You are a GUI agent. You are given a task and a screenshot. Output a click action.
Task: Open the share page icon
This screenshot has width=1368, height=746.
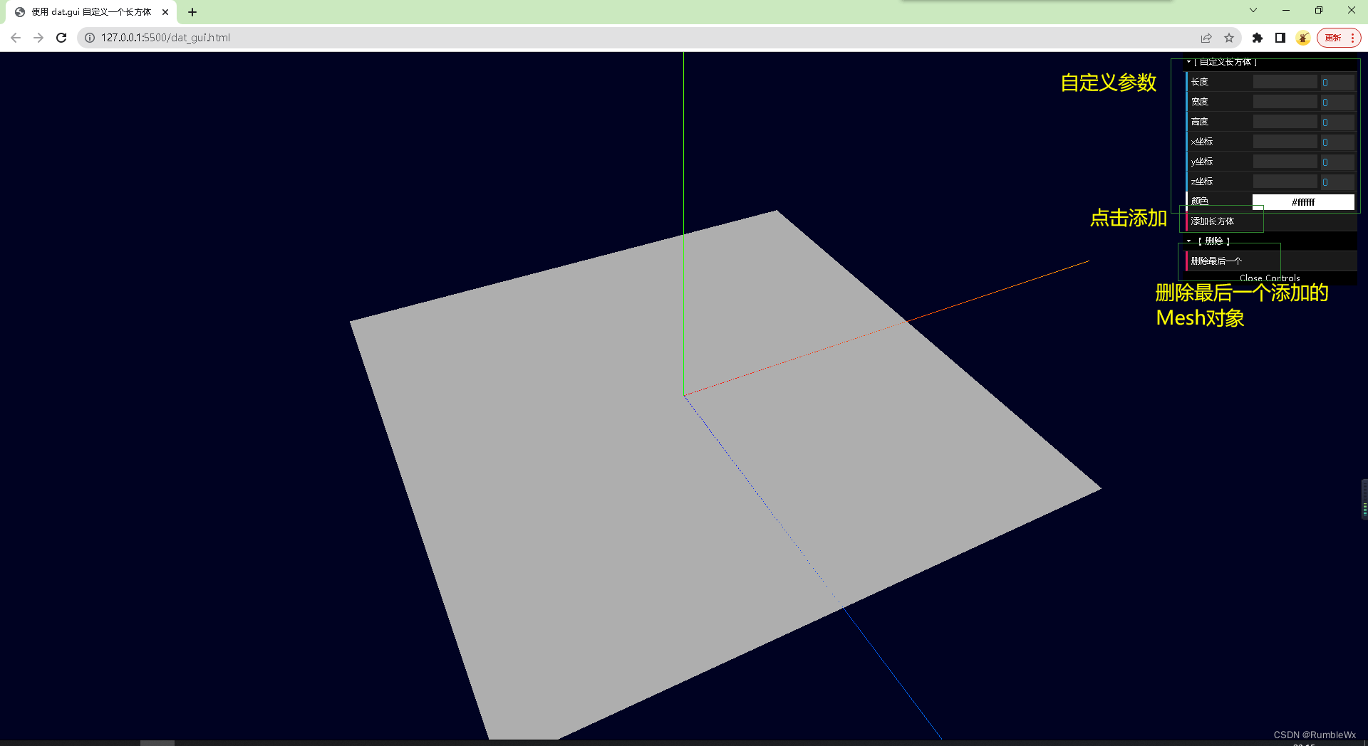[x=1206, y=38]
